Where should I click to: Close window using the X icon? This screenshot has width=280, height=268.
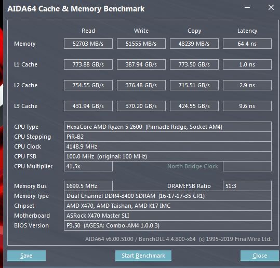pyautogui.click(x=271, y=7)
